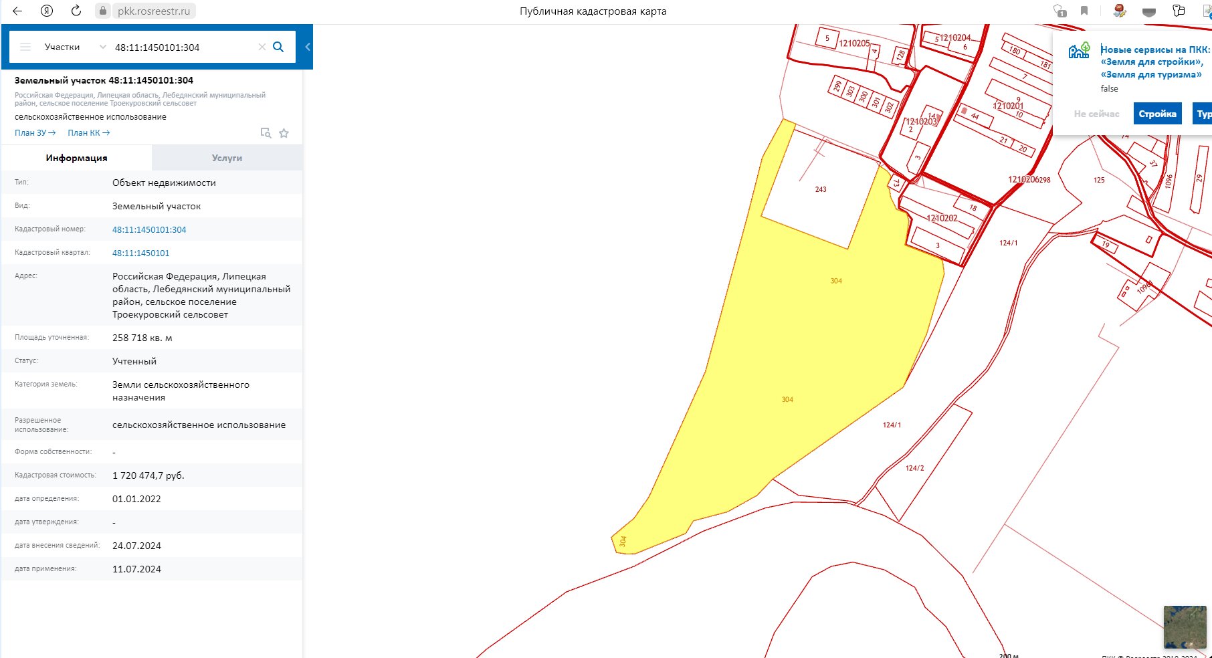This screenshot has height=658, width=1212.
Task: Clear the search query with X icon
Action: tap(262, 47)
